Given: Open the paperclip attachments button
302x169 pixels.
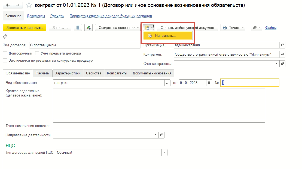Looking at the screenshot, I should click(x=257, y=28).
